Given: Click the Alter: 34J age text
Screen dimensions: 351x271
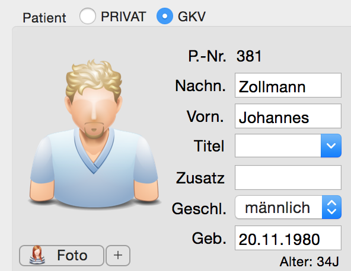Looking at the screenshot, I should 309,262.
